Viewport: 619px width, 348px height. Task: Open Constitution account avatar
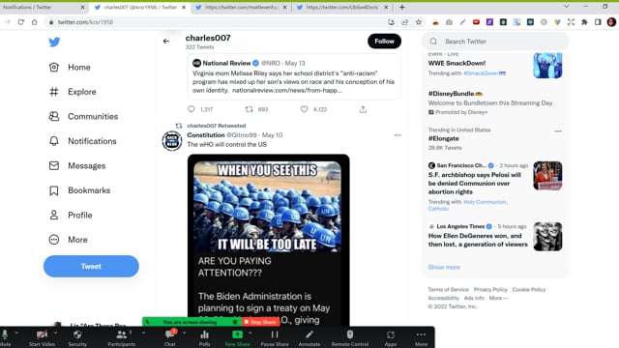172,141
